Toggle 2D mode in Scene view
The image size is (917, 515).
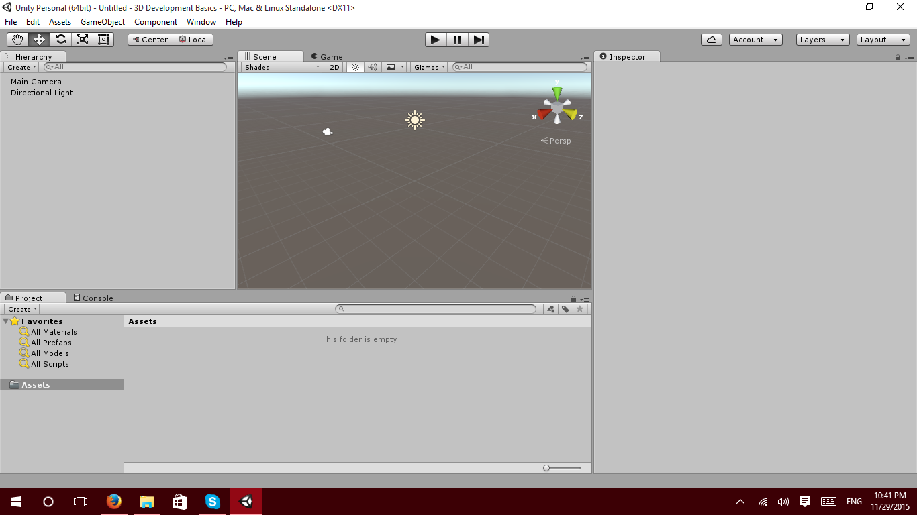334,67
